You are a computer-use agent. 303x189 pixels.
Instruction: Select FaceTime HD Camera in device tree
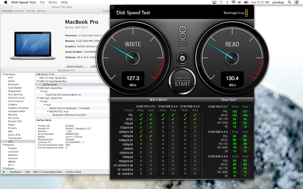point(63,95)
